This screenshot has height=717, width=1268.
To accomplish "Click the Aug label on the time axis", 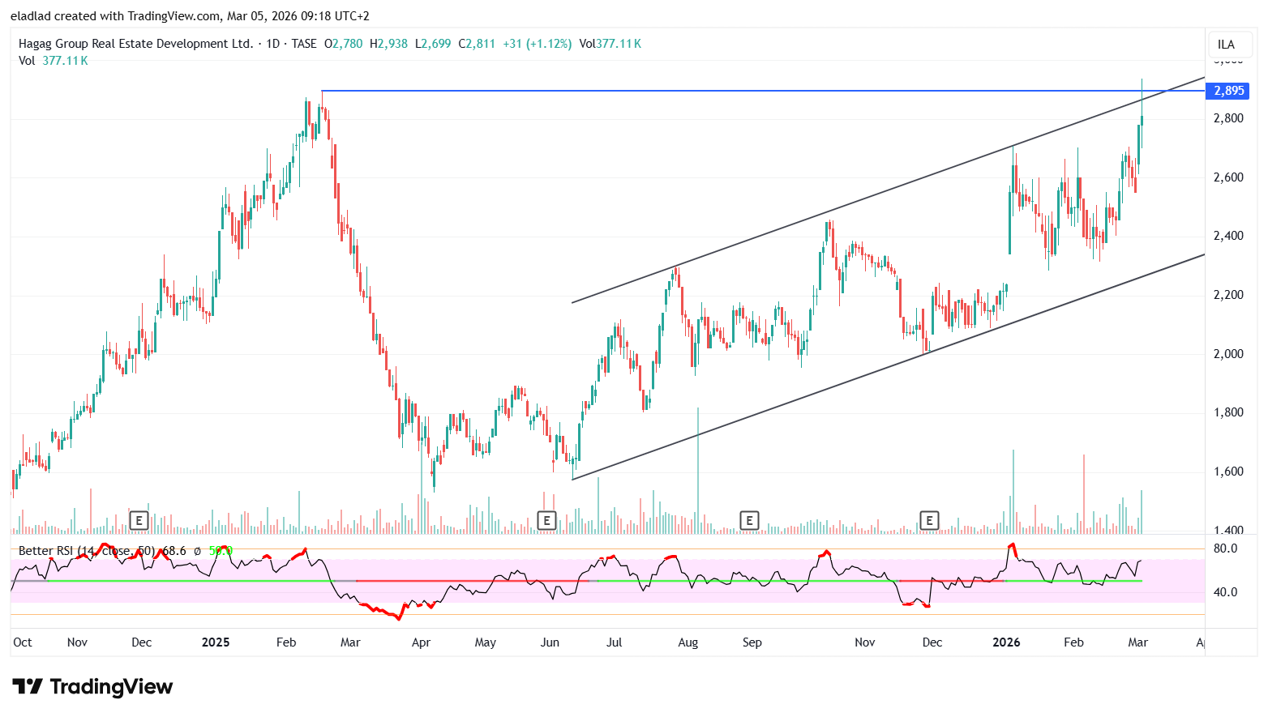I will click(688, 642).
